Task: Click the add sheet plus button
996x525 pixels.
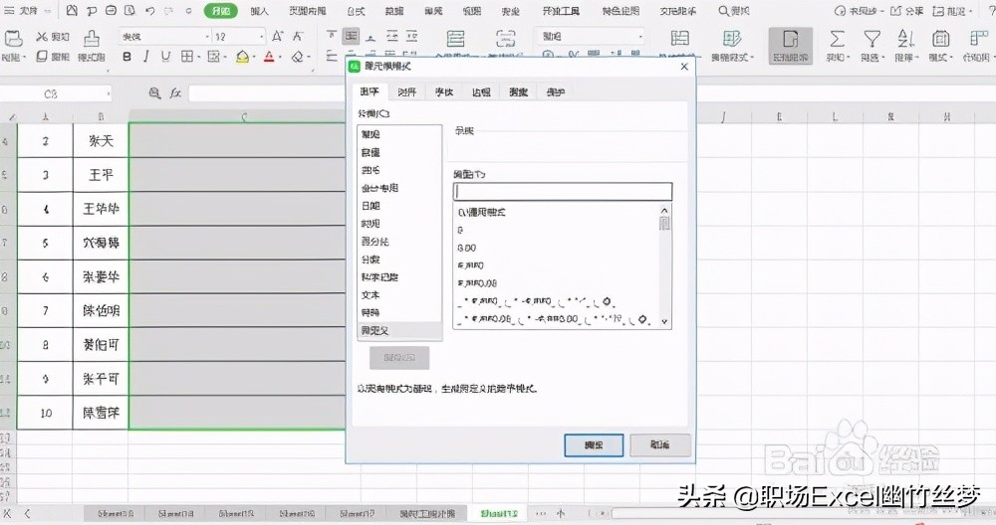Action: coord(561,514)
